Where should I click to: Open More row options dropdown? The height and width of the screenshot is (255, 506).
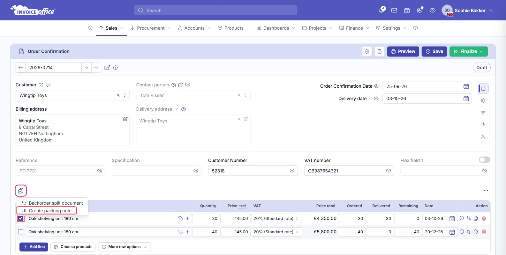(125, 247)
